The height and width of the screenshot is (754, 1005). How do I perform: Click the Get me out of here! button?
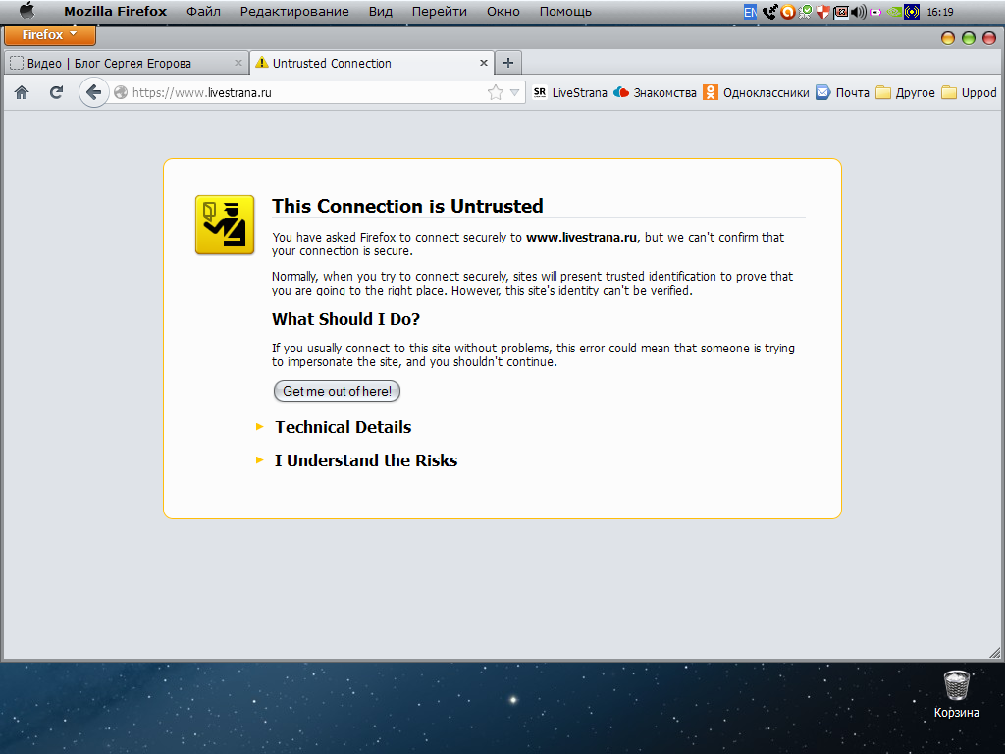pos(337,391)
